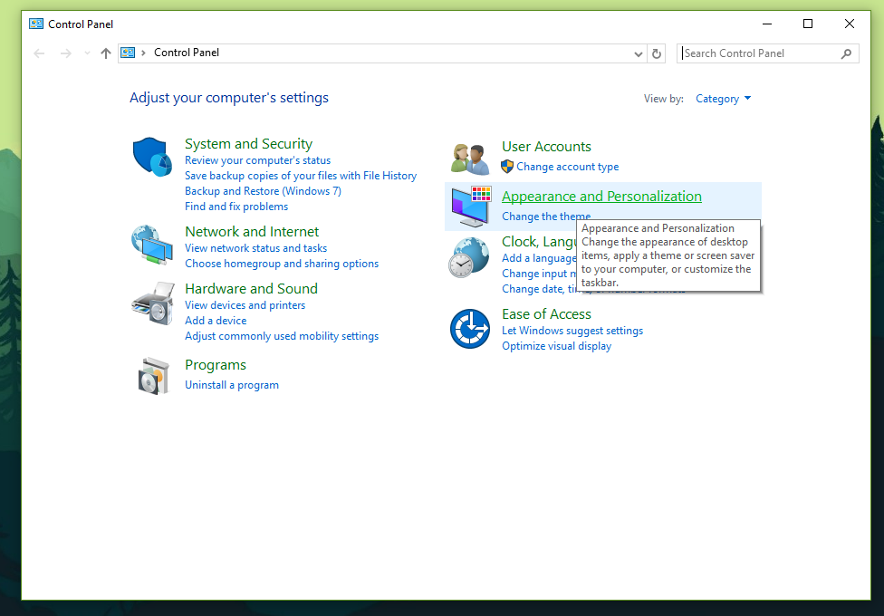Click the Add a device link
The height and width of the screenshot is (616, 884).
(x=216, y=321)
